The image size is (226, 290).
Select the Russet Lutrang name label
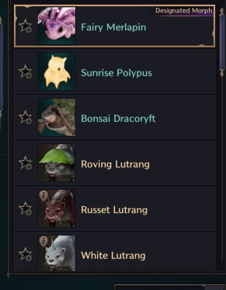coord(114,210)
